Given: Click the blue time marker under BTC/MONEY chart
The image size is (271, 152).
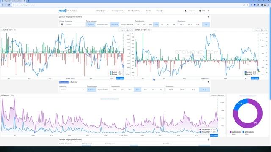Looking at the screenshot, I should (255, 78).
